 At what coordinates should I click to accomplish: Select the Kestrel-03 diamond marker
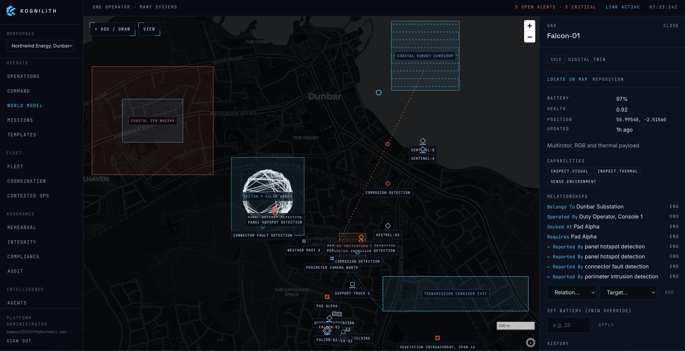coord(388,226)
